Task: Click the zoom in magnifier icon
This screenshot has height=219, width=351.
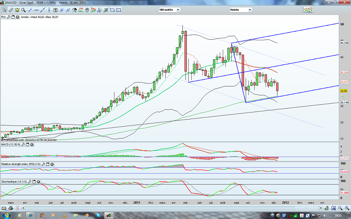Action: click(347, 208)
